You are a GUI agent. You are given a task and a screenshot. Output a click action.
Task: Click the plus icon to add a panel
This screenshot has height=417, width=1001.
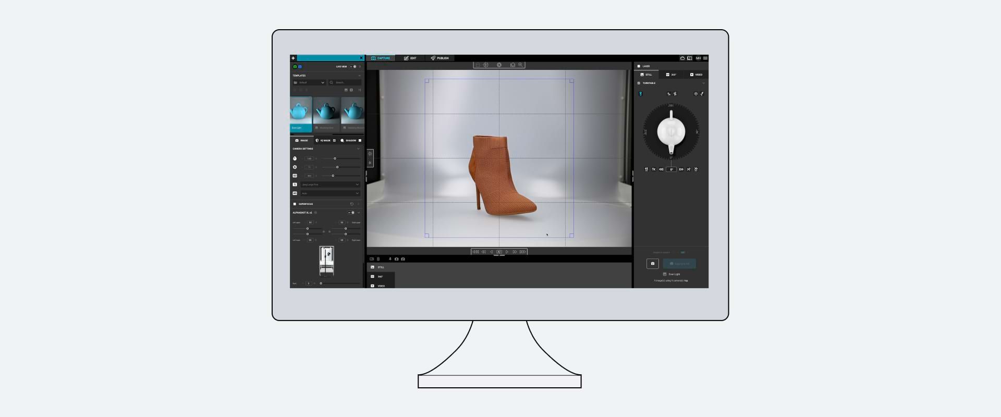tap(293, 58)
